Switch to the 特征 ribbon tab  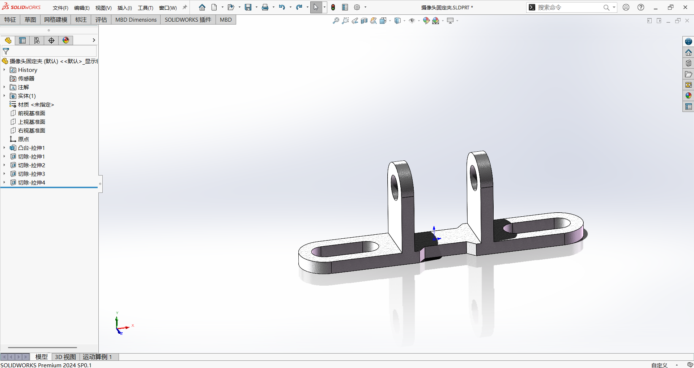coord(10,20)
